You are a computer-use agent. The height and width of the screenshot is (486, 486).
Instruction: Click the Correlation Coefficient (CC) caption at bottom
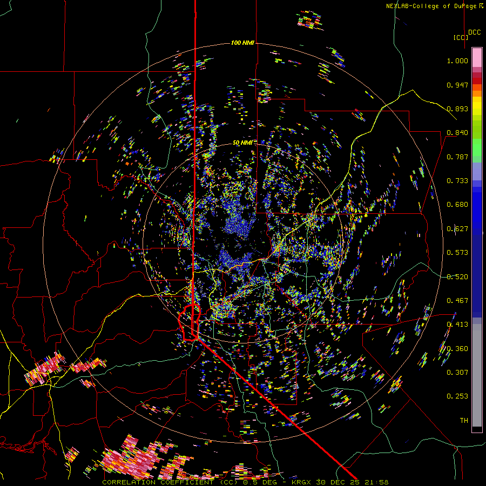click(171, 482)
